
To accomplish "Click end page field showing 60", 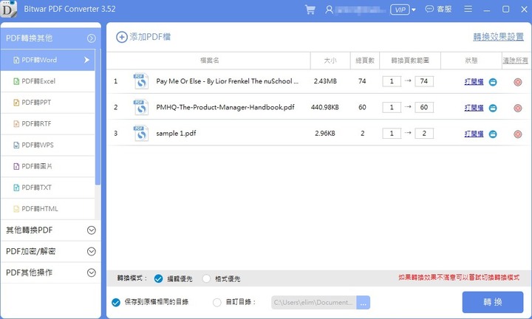I will click(x=424, y=108).
